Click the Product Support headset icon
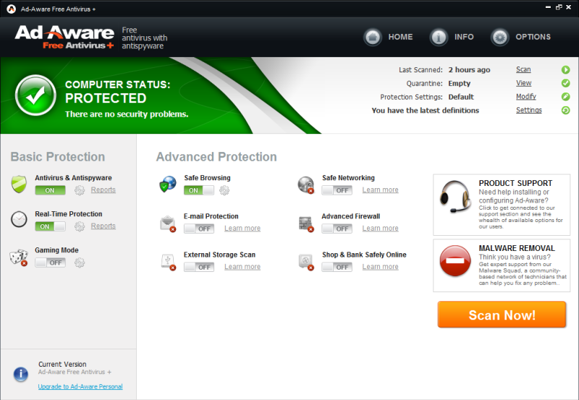This screenshot has width=579, height=400. coord(456,196)
